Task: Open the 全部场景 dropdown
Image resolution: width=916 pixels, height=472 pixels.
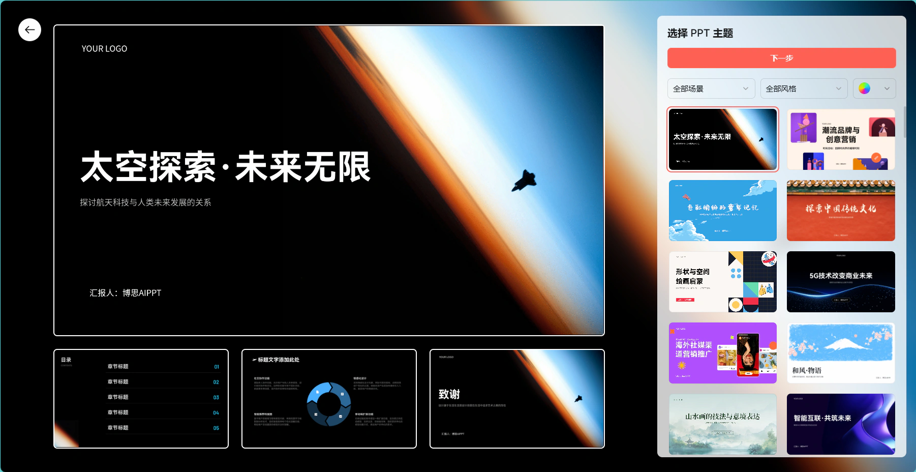Action: [711, 88]
